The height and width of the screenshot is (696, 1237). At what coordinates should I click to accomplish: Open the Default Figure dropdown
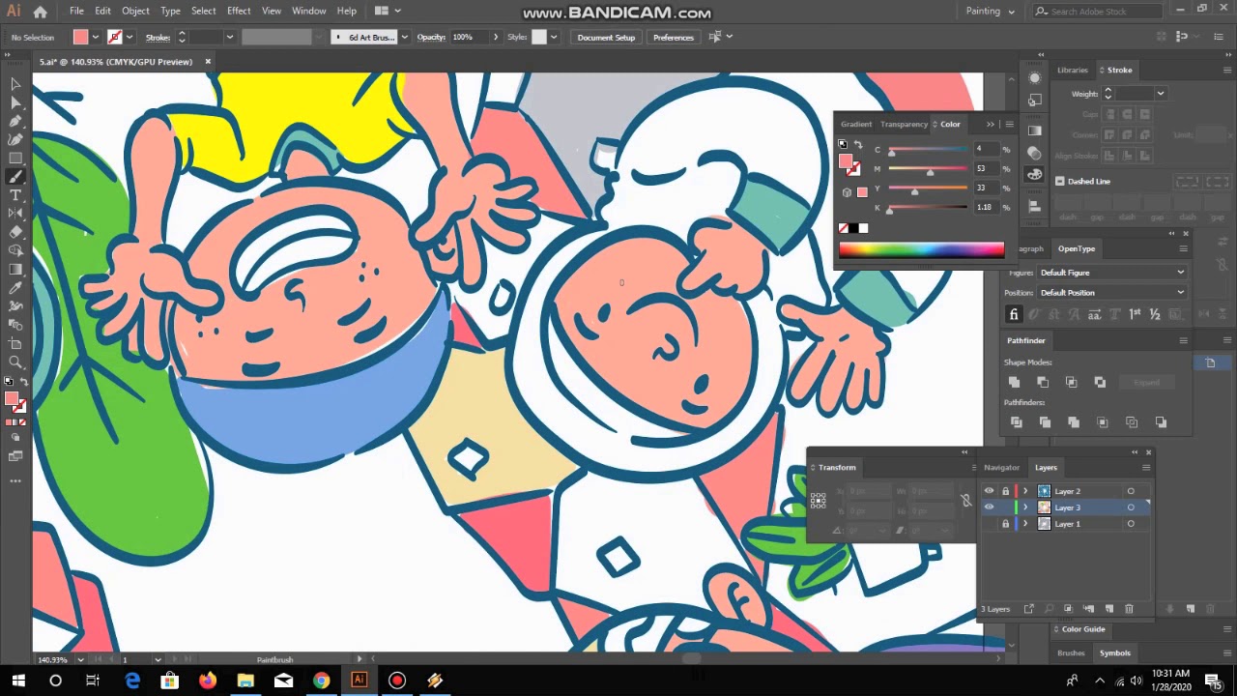1112,273
